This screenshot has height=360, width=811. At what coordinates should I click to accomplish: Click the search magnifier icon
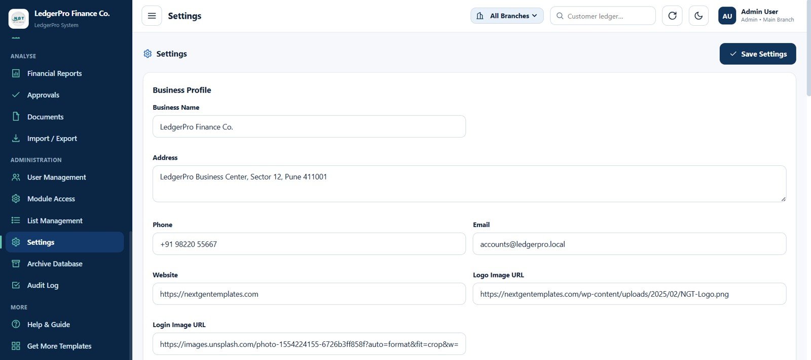point(560,16)
